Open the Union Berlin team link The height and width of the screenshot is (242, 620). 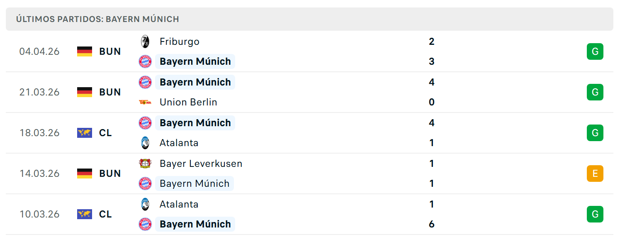click(188, 102)
